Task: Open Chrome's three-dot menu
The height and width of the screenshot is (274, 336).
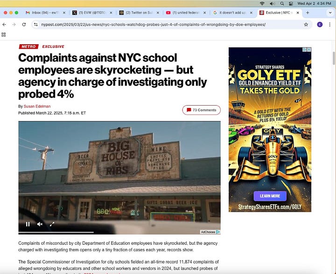Action: (x=329, y=25)
